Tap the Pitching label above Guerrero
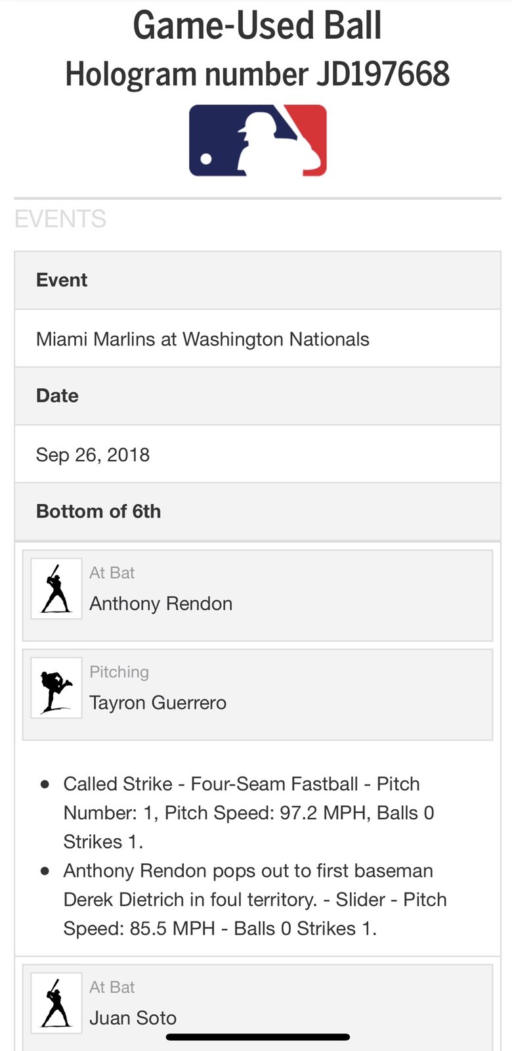This screenshot has height=1051, width=512. pyautogui.click(x=119, y=672)
